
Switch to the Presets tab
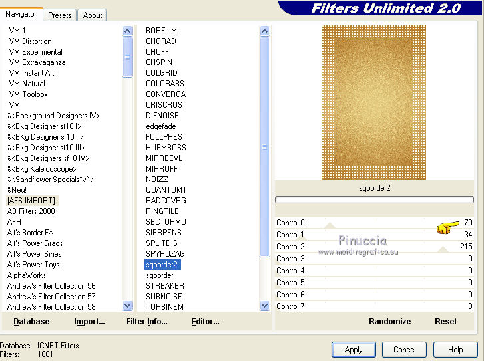pos(59,15)
